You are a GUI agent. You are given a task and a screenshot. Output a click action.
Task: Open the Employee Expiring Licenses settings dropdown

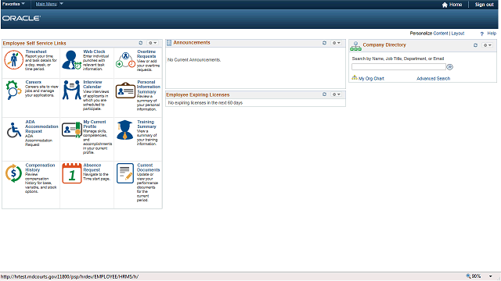[x=336, y=94]
